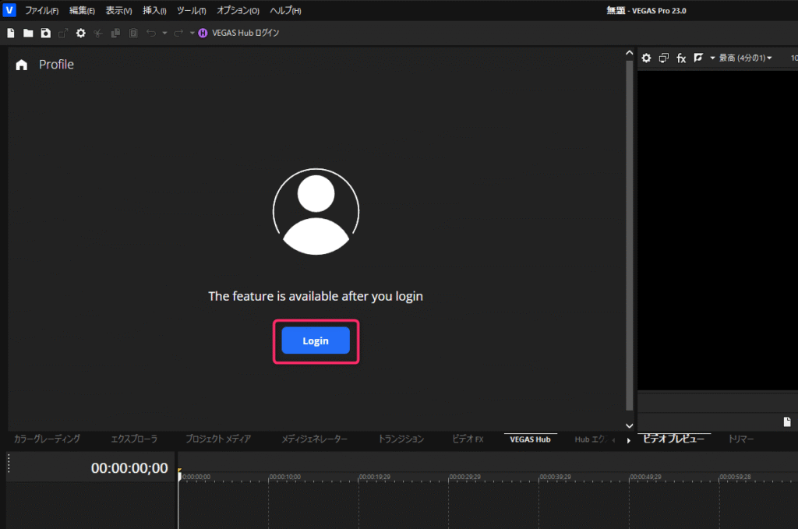798x529 pixels.
Task: Open preview properties gear icon
Action: tap(646, 58)
